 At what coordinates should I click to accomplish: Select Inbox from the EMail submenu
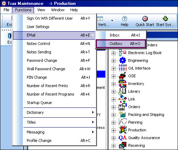[121, 35]
